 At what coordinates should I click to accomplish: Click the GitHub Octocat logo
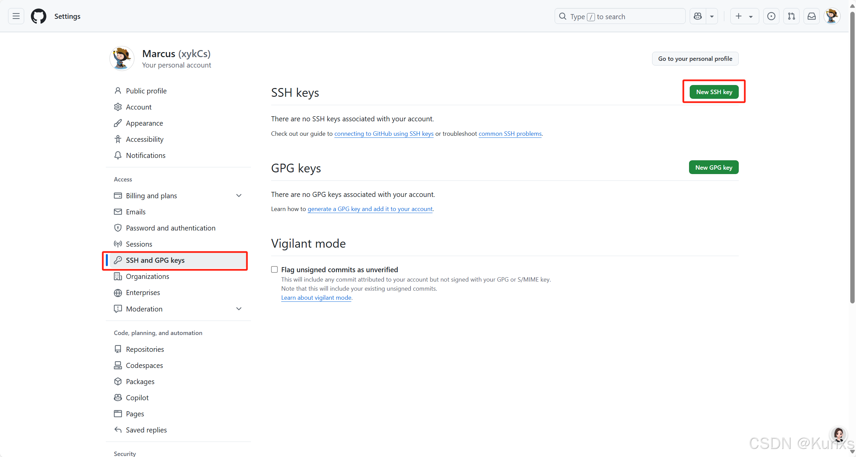click(x=39, y=16)
